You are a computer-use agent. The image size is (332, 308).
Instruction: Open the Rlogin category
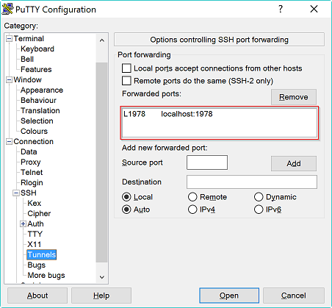32,182
